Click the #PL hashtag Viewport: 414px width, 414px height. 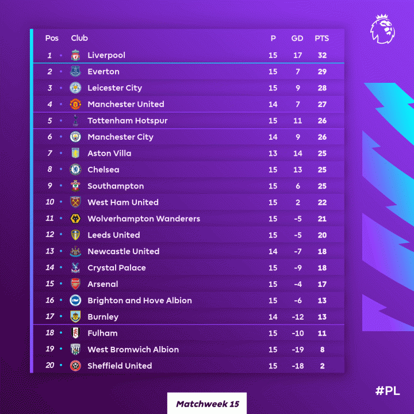[388, 391]
